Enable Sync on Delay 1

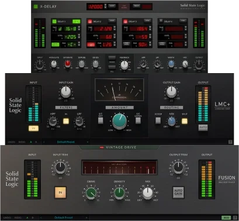[77, 21]
